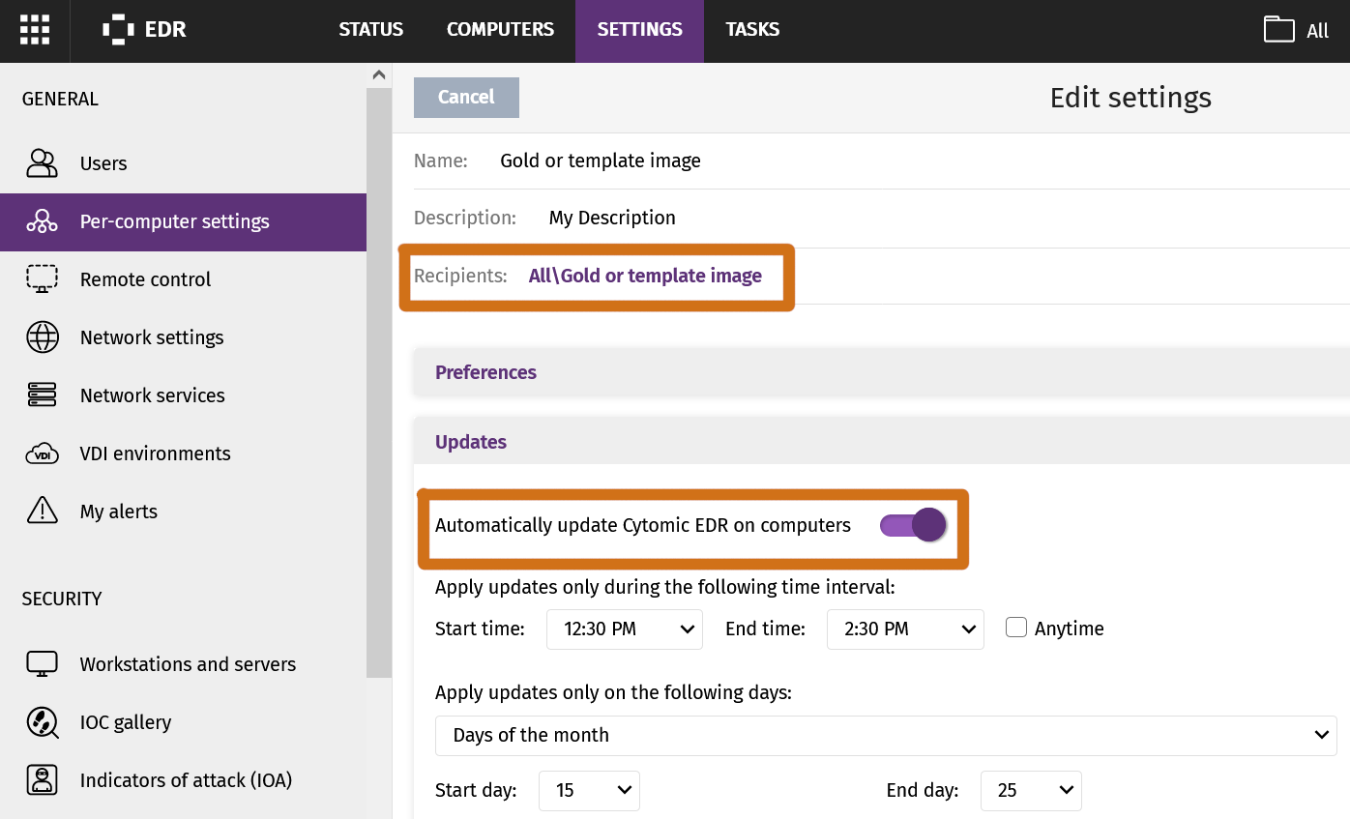Open the All folder filter icon
This screenshot has width=1350, height=819.
1278,29
